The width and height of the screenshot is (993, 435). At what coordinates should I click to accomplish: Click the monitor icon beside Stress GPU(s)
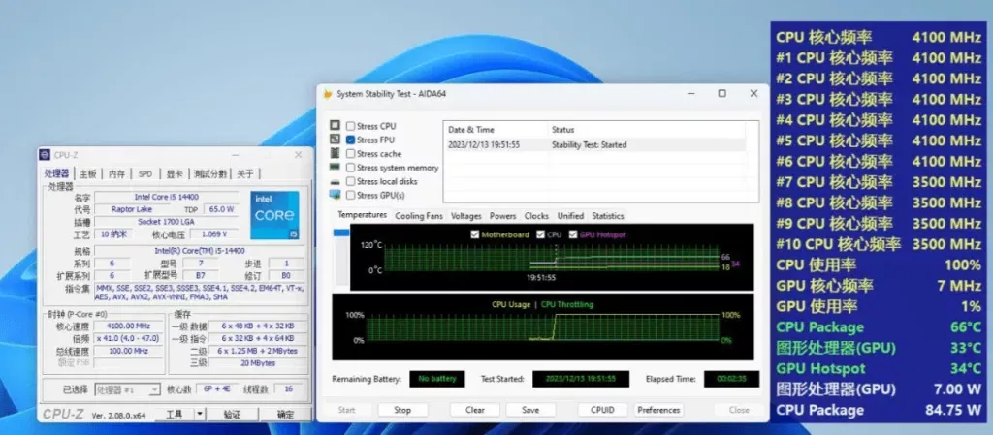(x=335, y=195)
